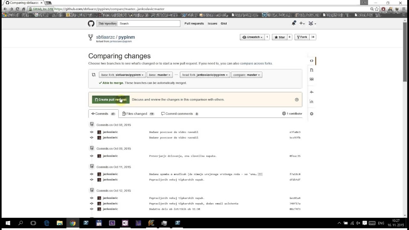Screen dimensions: 409x230
Task: Open the compare: master branch dropdown
Action: (247, 75)
